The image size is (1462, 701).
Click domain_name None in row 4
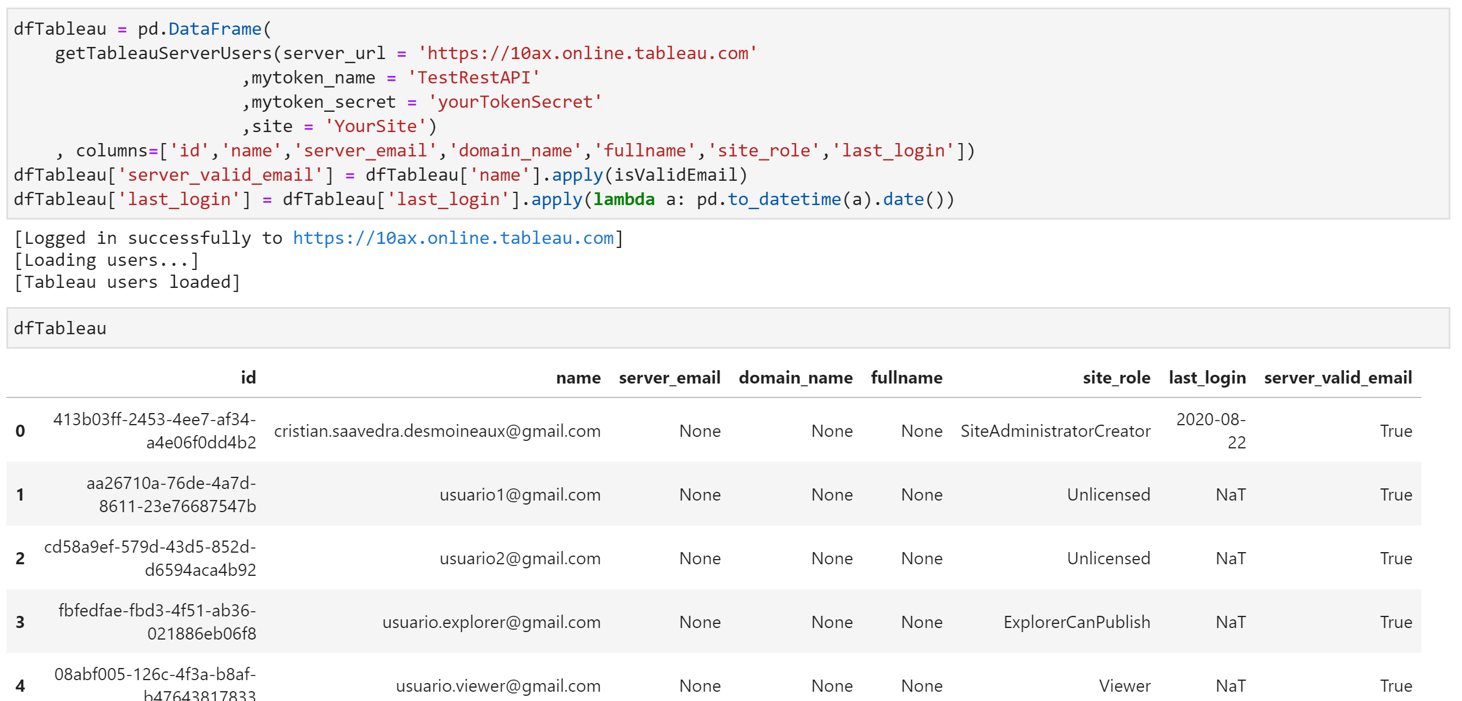coord(832,686)
